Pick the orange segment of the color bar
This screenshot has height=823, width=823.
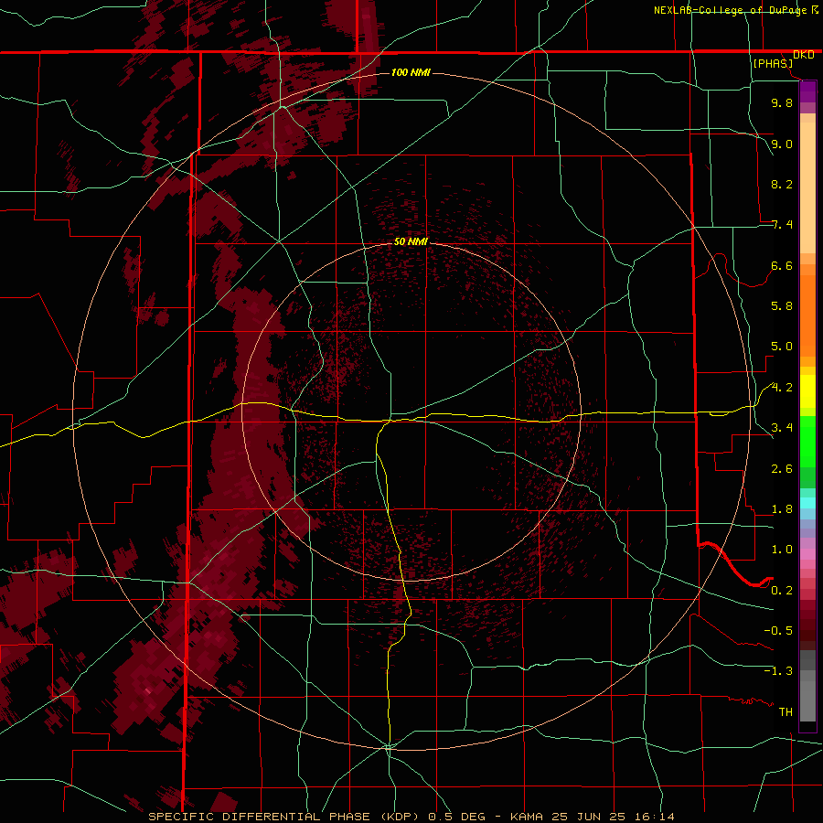click(807, 315)
